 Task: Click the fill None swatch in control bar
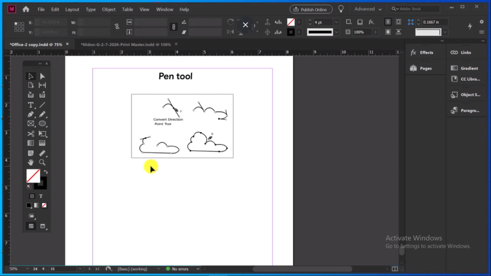coord(291,22)
